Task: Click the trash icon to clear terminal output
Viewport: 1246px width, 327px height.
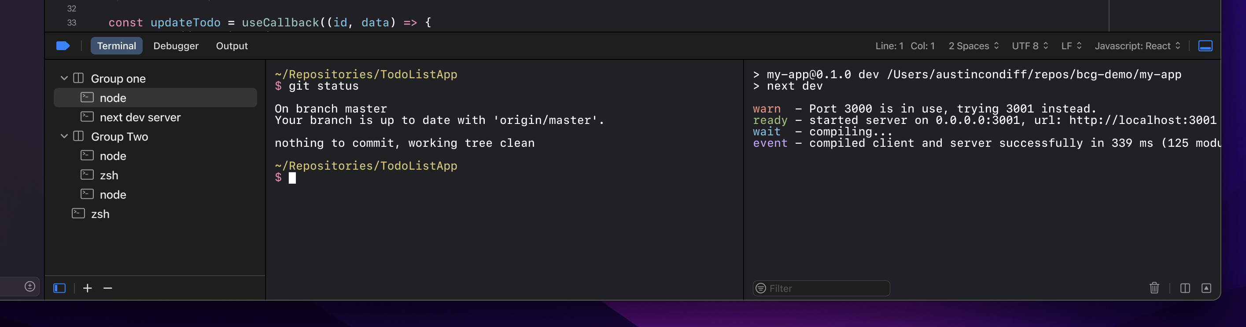Action: pyautogui.click(x=1154, y=288)
